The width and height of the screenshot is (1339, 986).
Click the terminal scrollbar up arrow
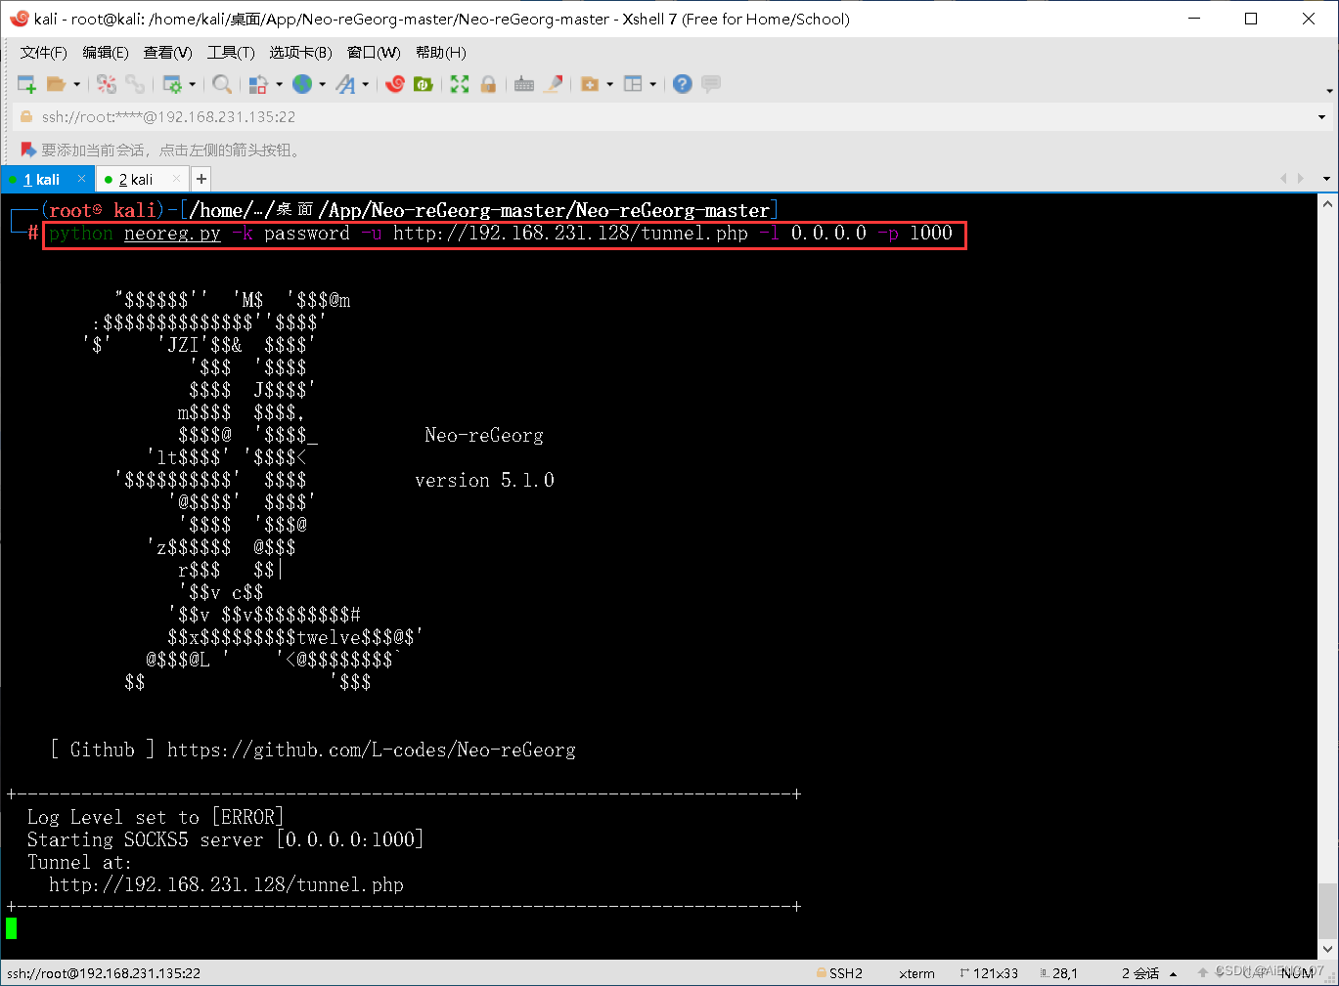[x=1327, y=204]
